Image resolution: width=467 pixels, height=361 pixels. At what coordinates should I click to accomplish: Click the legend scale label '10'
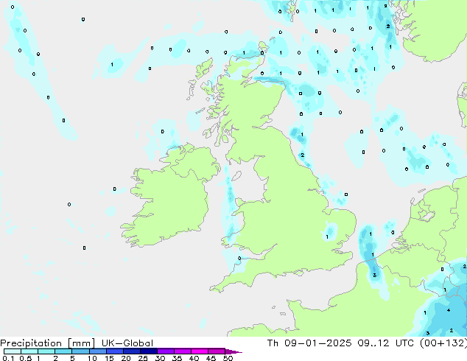[x=92, y=358]
